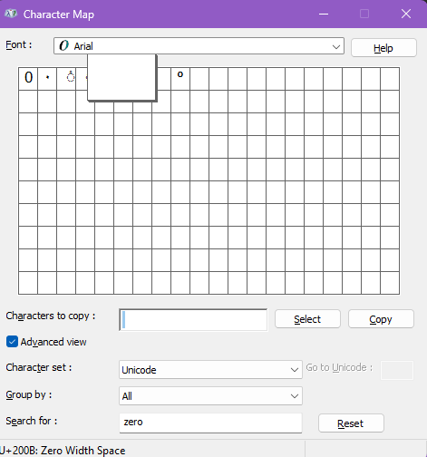
Task: Click the Help button
Action: 383,48
